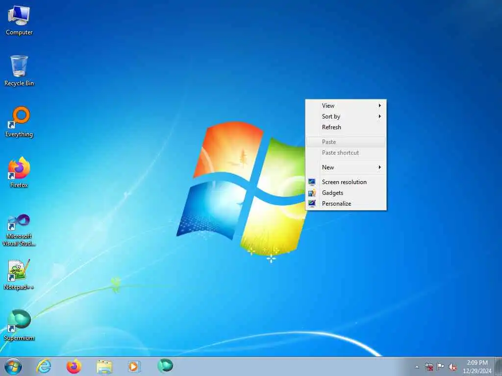Launch Firefox from the taskbar
This screenshot has width=502, height=376.
[74, 366]
